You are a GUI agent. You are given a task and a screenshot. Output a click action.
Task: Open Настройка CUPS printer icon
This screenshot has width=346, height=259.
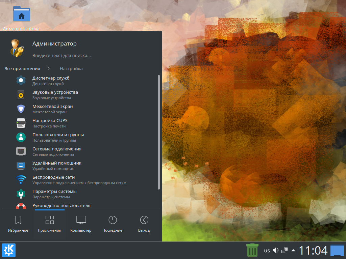21,123
